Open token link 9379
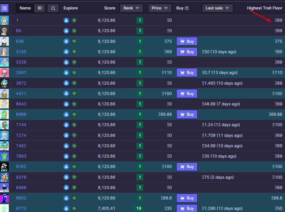This screenshot has height=212, width=285. pyautogui.click(x=21, y=177)
